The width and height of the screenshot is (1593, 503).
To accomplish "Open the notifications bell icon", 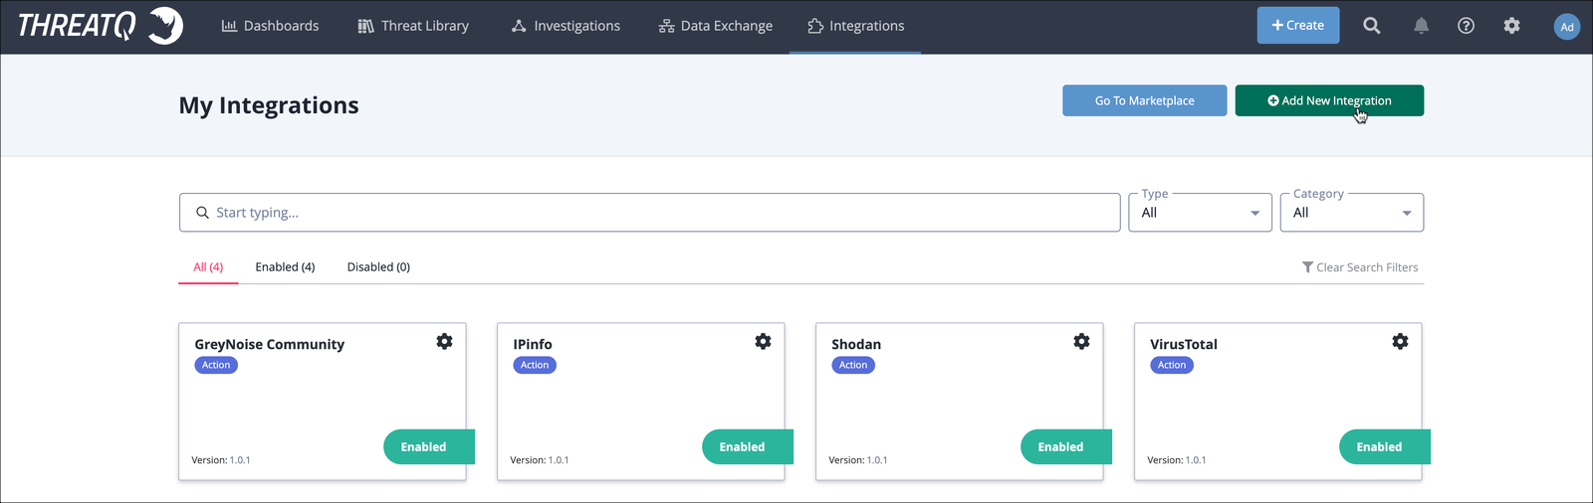I will tap(1421, 26).
